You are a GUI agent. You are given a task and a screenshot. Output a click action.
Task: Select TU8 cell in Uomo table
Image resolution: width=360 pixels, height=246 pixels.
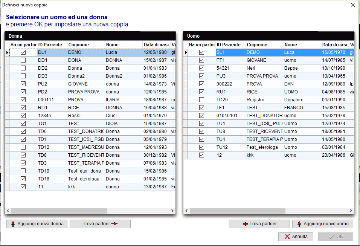230,131
